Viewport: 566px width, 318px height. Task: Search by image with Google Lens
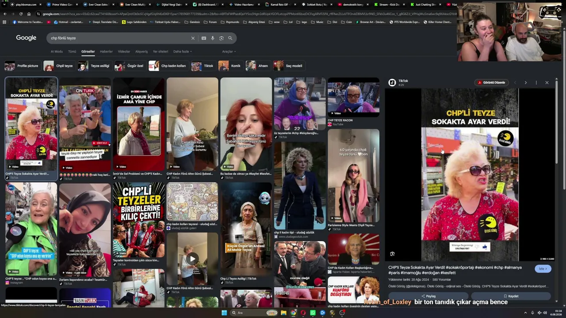(x=222, y=38)
